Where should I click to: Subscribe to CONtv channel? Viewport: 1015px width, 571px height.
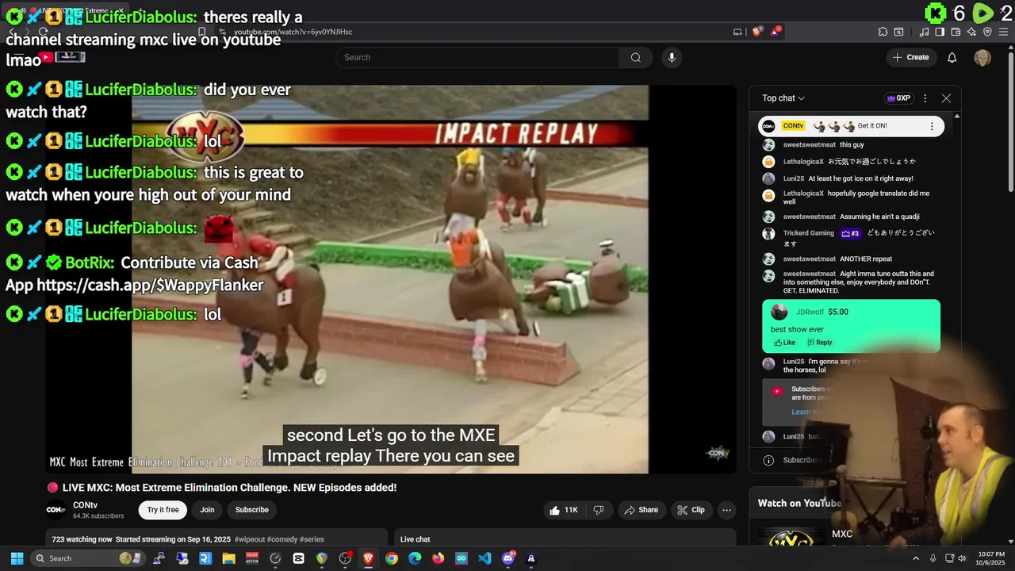pos(252,510)
